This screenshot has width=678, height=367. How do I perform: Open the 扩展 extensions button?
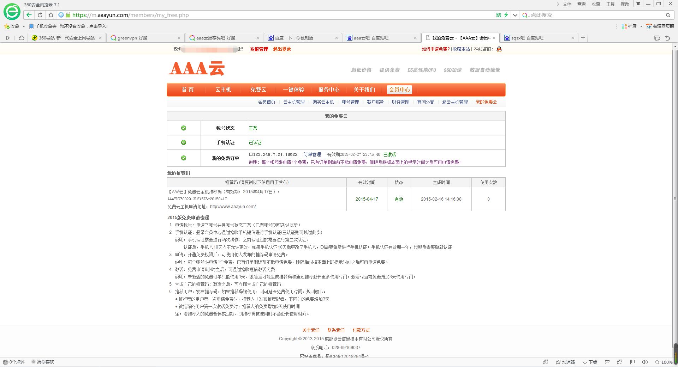point(629,26)
